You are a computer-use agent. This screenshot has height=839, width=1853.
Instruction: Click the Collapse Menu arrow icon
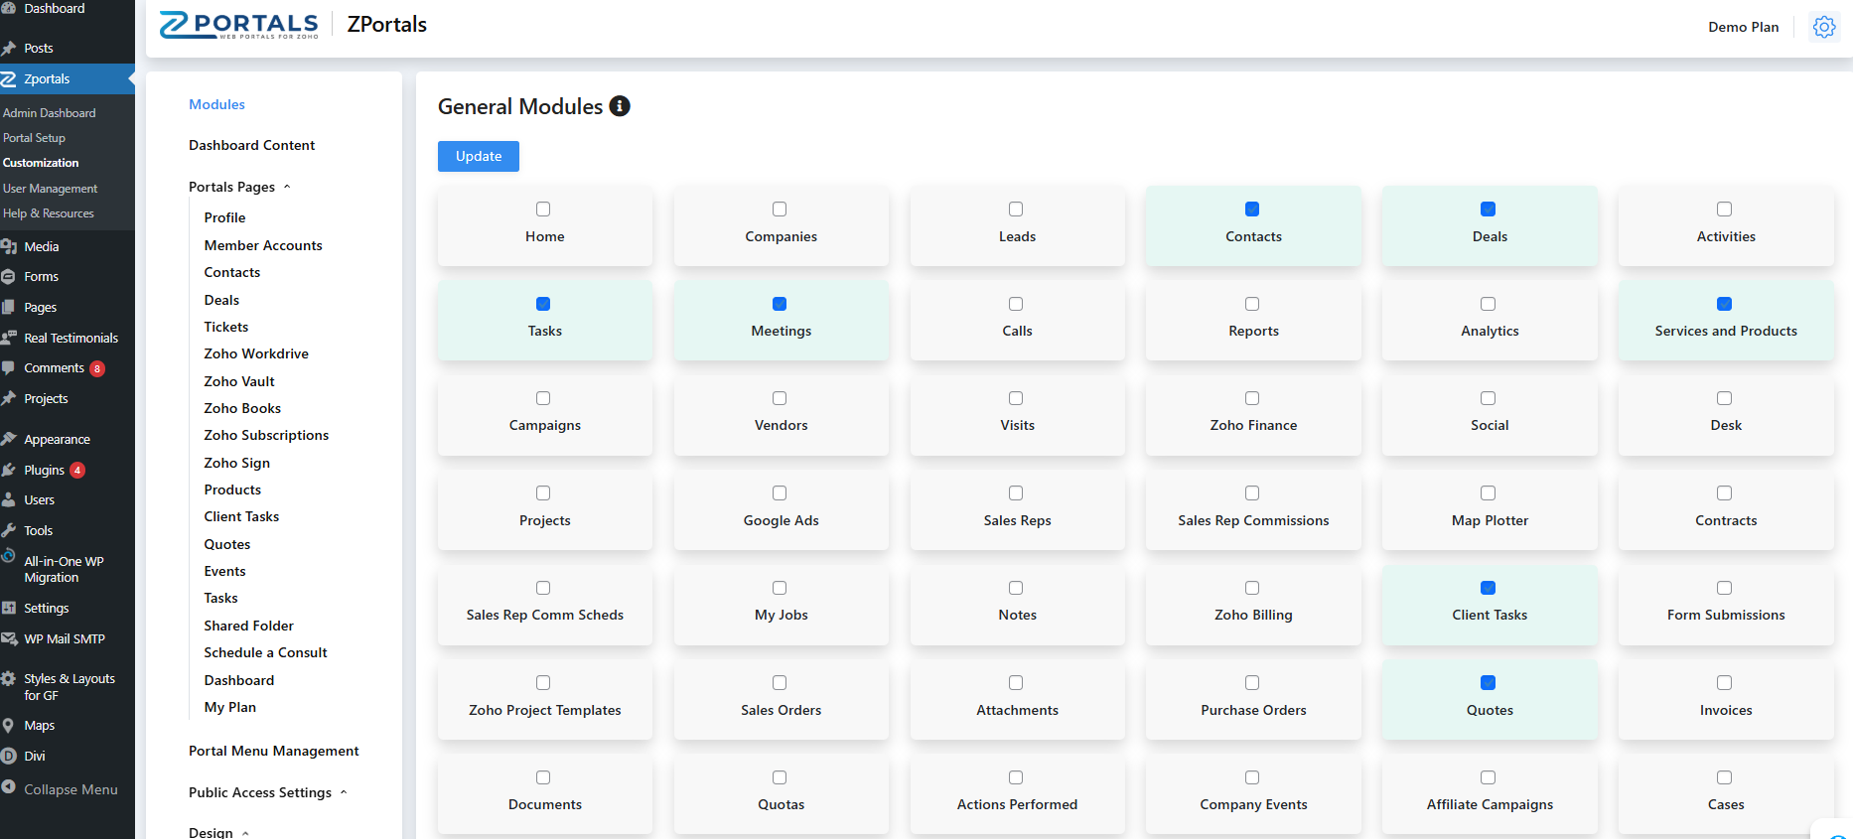[9, 788]
